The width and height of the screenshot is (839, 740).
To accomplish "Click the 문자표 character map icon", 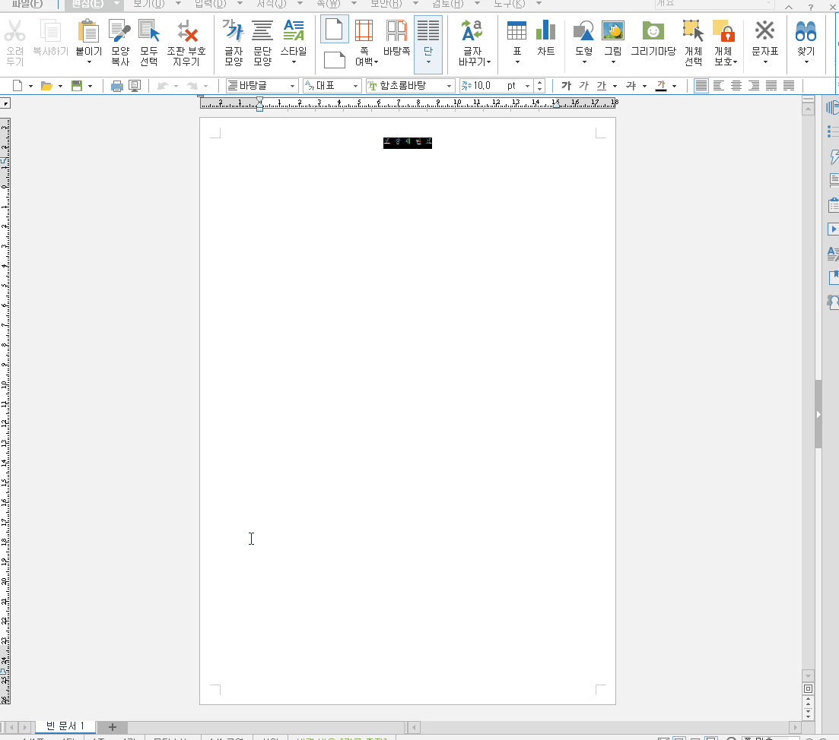I will tap(764, 38).
